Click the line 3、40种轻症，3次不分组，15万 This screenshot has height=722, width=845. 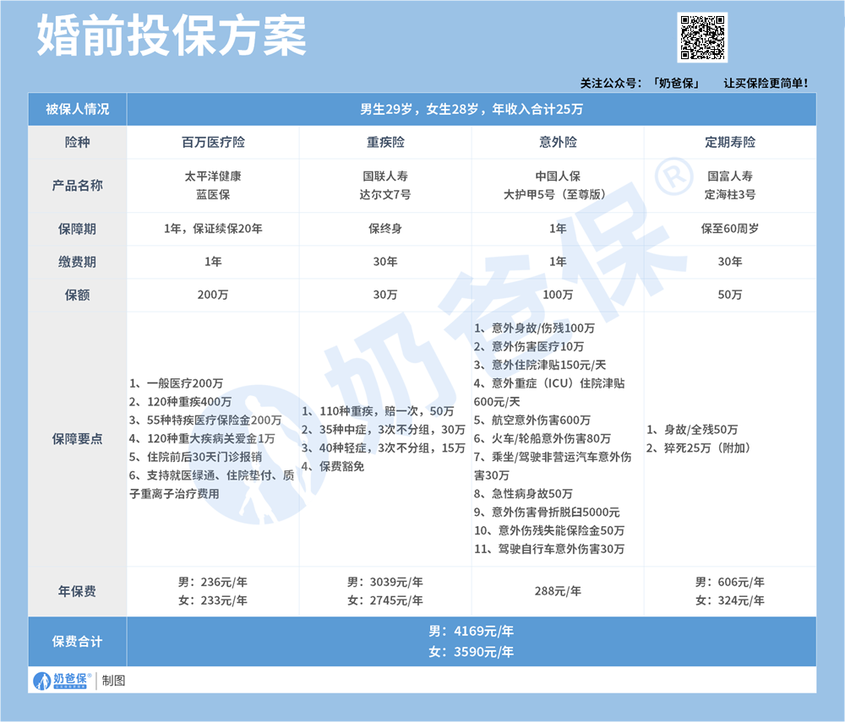pos(383,448)
